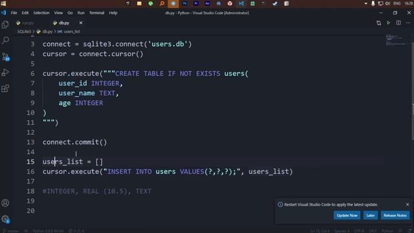Click the master branch in status bar

coord(10,230)
